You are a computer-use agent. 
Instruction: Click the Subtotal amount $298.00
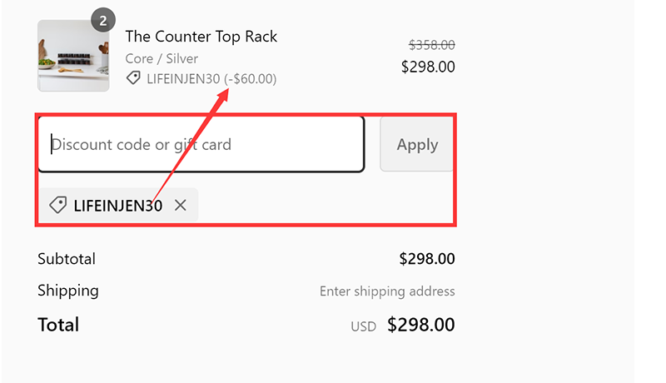click(x=426, y=259)
